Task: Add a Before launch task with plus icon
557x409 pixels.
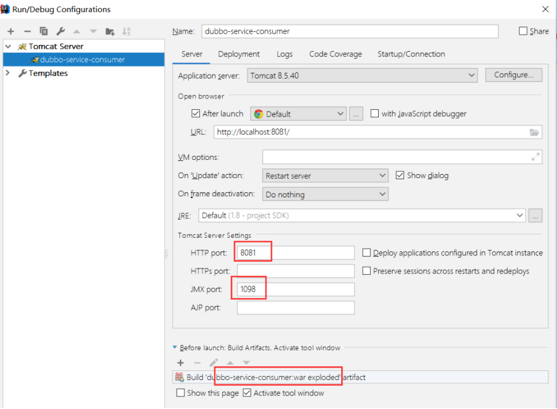Action: coord(181,362)
